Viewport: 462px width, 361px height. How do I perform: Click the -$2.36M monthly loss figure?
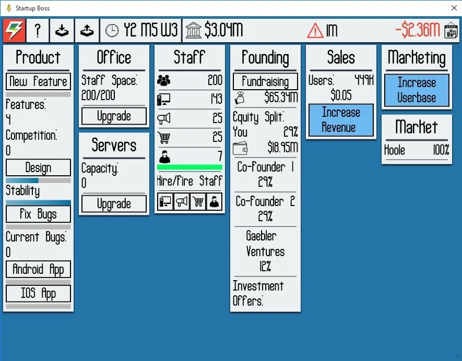[x=418, y=30]
